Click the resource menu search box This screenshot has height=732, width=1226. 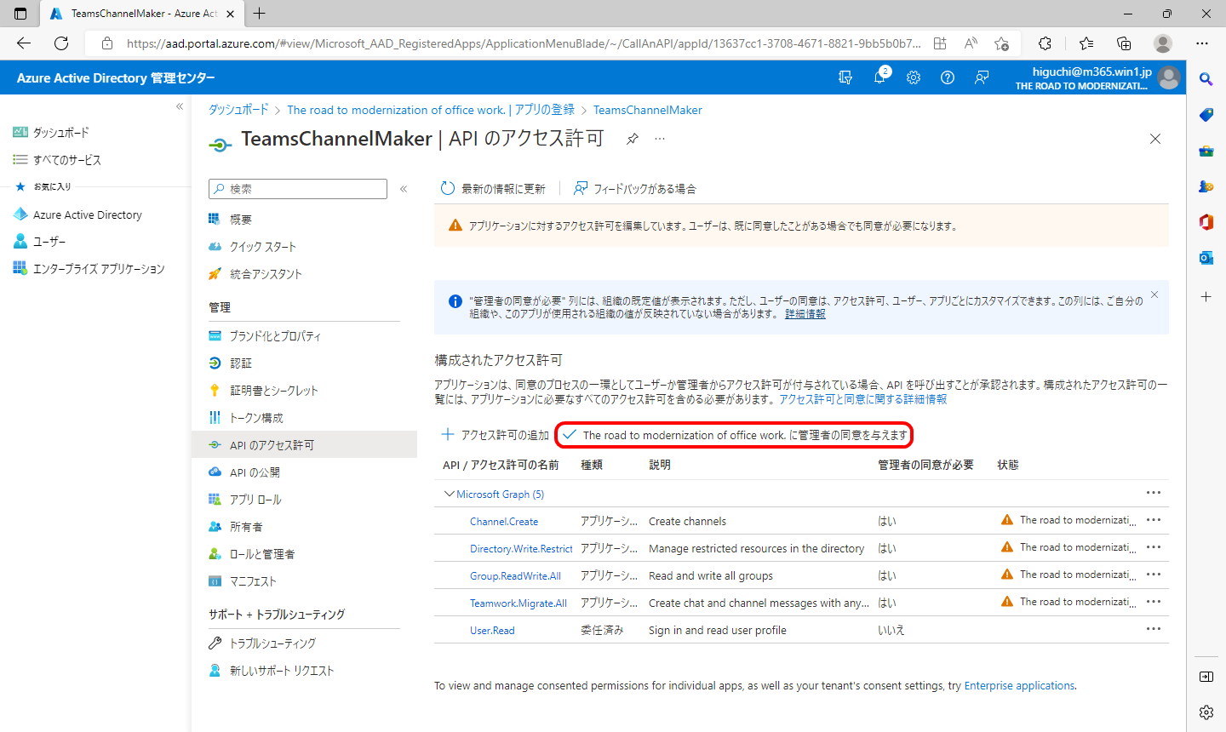click(298, 189)
